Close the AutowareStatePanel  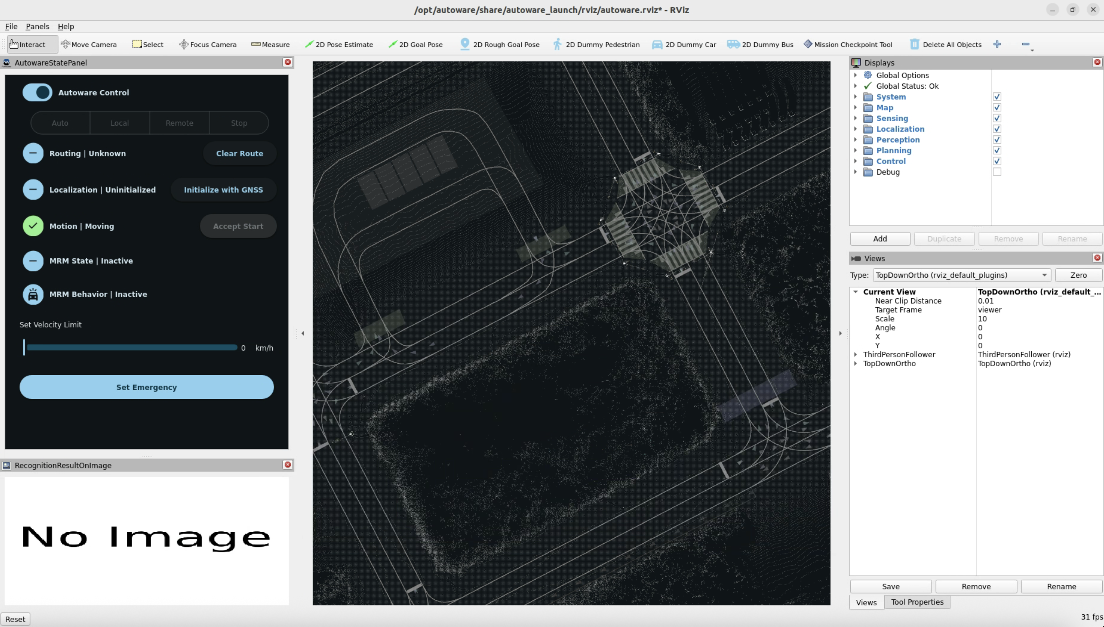click(x=288, y=62)
